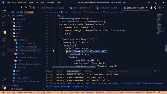Collapse the lib folder
Image resolution: width=167 pixels, height=94 pixels.
pyautogui.click(x=17, y=36)
